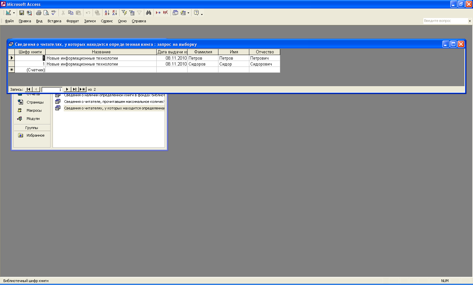Image resolution: width=473 pixels, height=285 pixels.
Task: Go to the last record button
Action: point(75,89)
